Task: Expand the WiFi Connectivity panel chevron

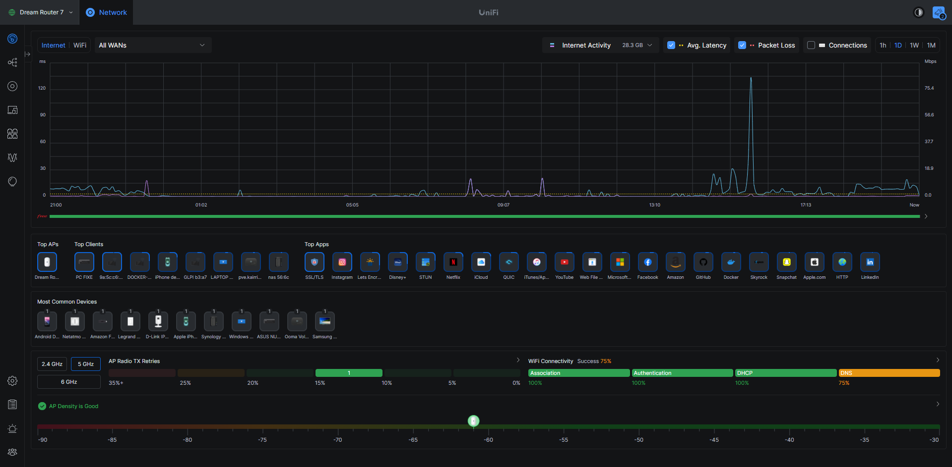Action: (x=938, y=360)
